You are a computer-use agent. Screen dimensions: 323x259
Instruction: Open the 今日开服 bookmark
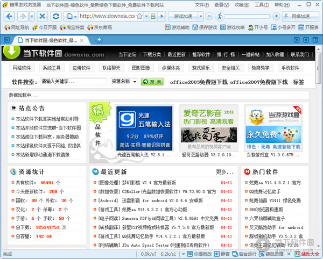pos(45,27)
